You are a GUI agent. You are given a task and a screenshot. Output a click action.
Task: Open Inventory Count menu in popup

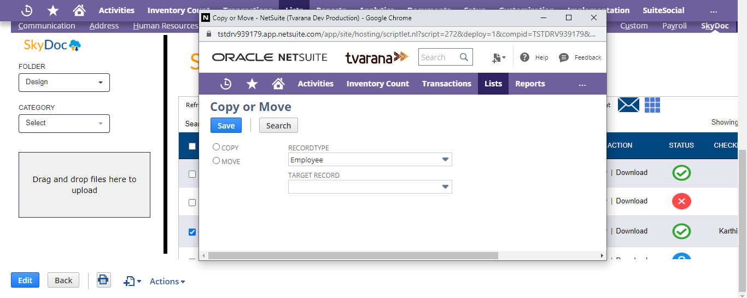pyautogui.click(x=378, y=84)
